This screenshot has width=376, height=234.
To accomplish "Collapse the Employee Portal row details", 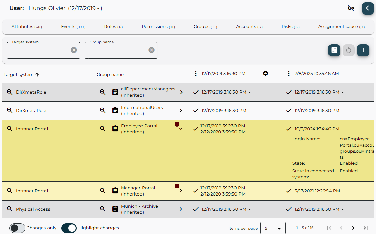I will [x=181, y=129].
